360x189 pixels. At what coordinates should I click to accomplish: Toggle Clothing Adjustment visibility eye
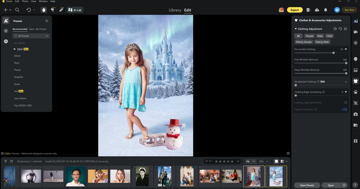click(x=335, y=29)
